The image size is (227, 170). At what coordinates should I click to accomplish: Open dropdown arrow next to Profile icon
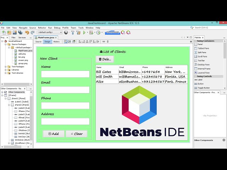(x=102, y=33)
